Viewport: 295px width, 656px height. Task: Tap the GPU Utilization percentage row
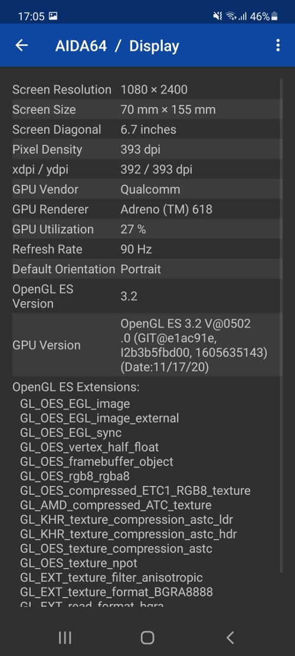click(x=146, y=229)
